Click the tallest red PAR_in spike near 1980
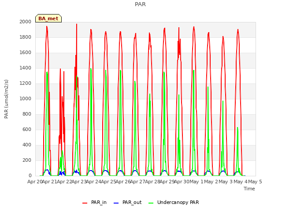This screenshot has height=211, width=282. point(77,25)
